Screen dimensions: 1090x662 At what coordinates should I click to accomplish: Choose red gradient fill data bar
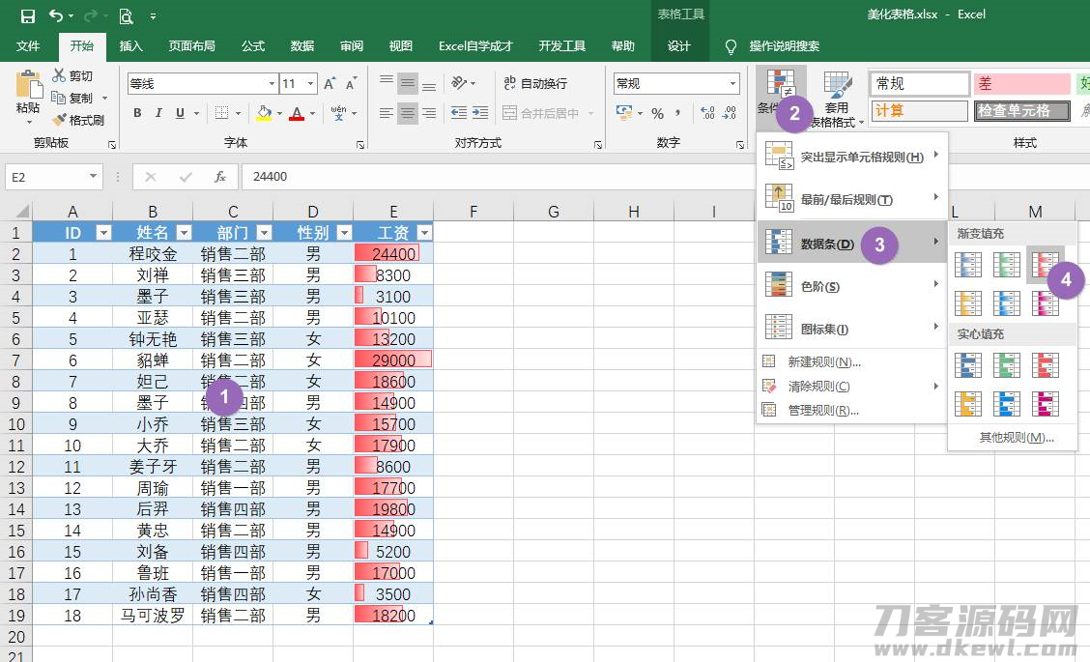(1045, 264)
